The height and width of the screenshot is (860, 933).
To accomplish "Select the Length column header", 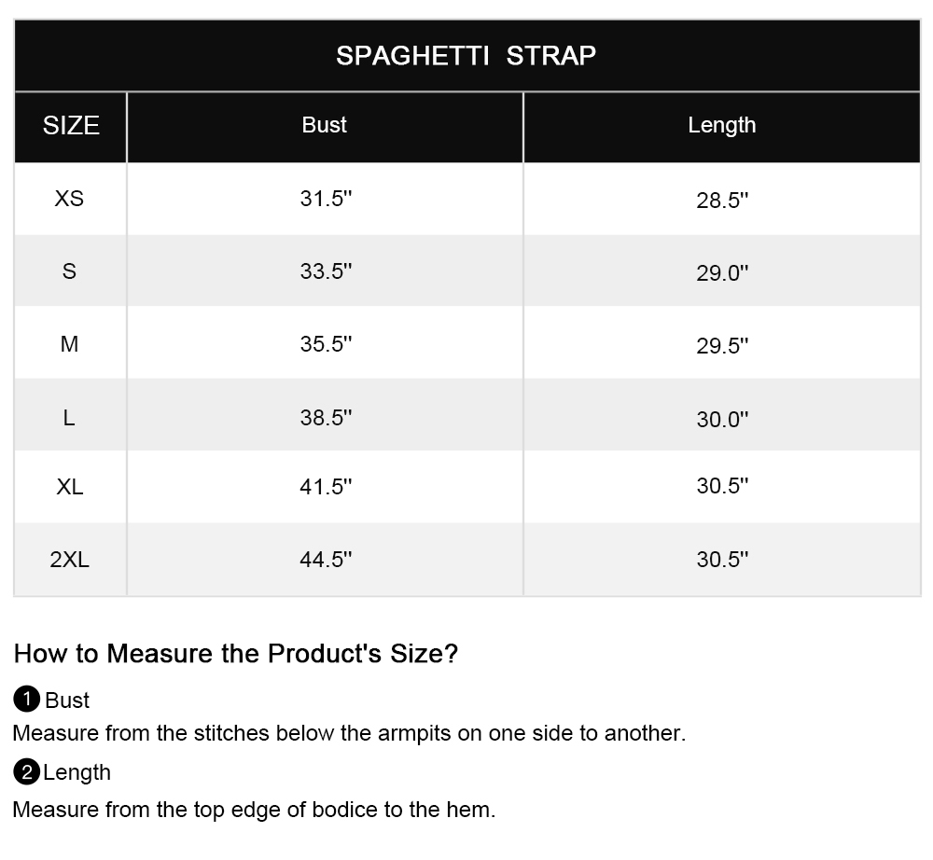I will click(x=722, y=126).
